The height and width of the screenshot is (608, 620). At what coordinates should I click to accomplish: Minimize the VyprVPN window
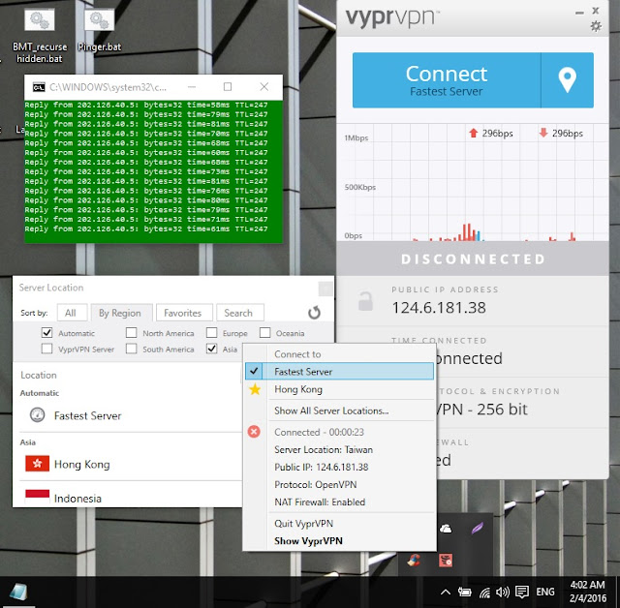[579, 13]
